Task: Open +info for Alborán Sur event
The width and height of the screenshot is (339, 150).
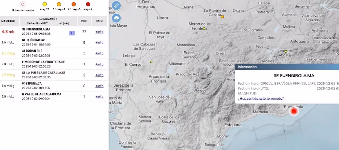Action: 99,53
